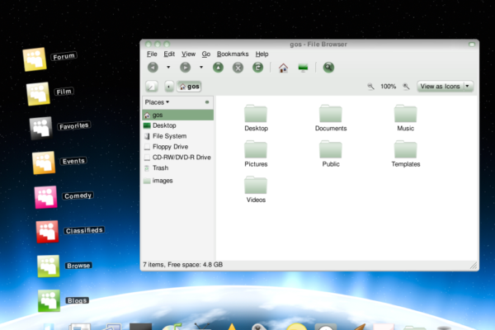Image resolution: width=495 pixels, height=330 pixels.
Task: Reset zoom via the 100% label
Action: 388,86
